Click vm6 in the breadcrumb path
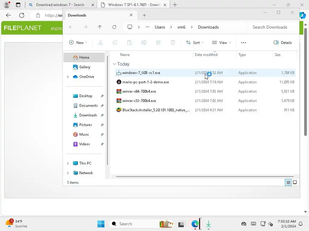The image size is (309, 231). click(181, 27)
